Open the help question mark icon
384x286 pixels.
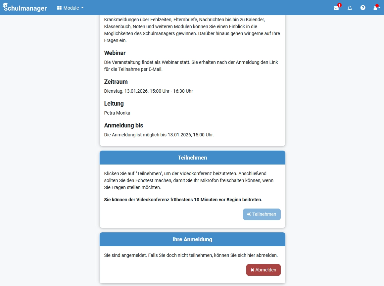(363, 8)
